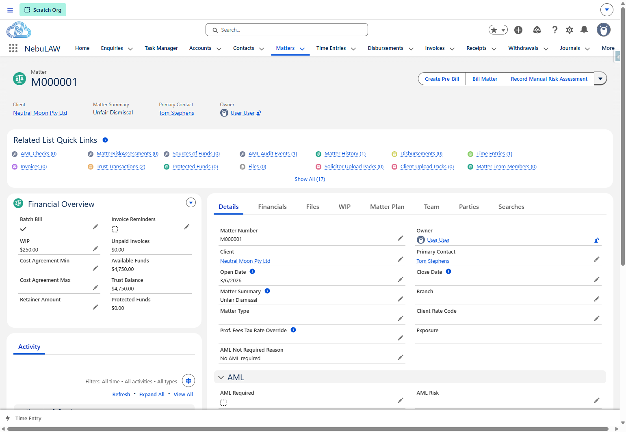The width and height of the screenshot is (626, 432).
Task: Click the hamburger menu icon
Action: [x=10, y=10]
